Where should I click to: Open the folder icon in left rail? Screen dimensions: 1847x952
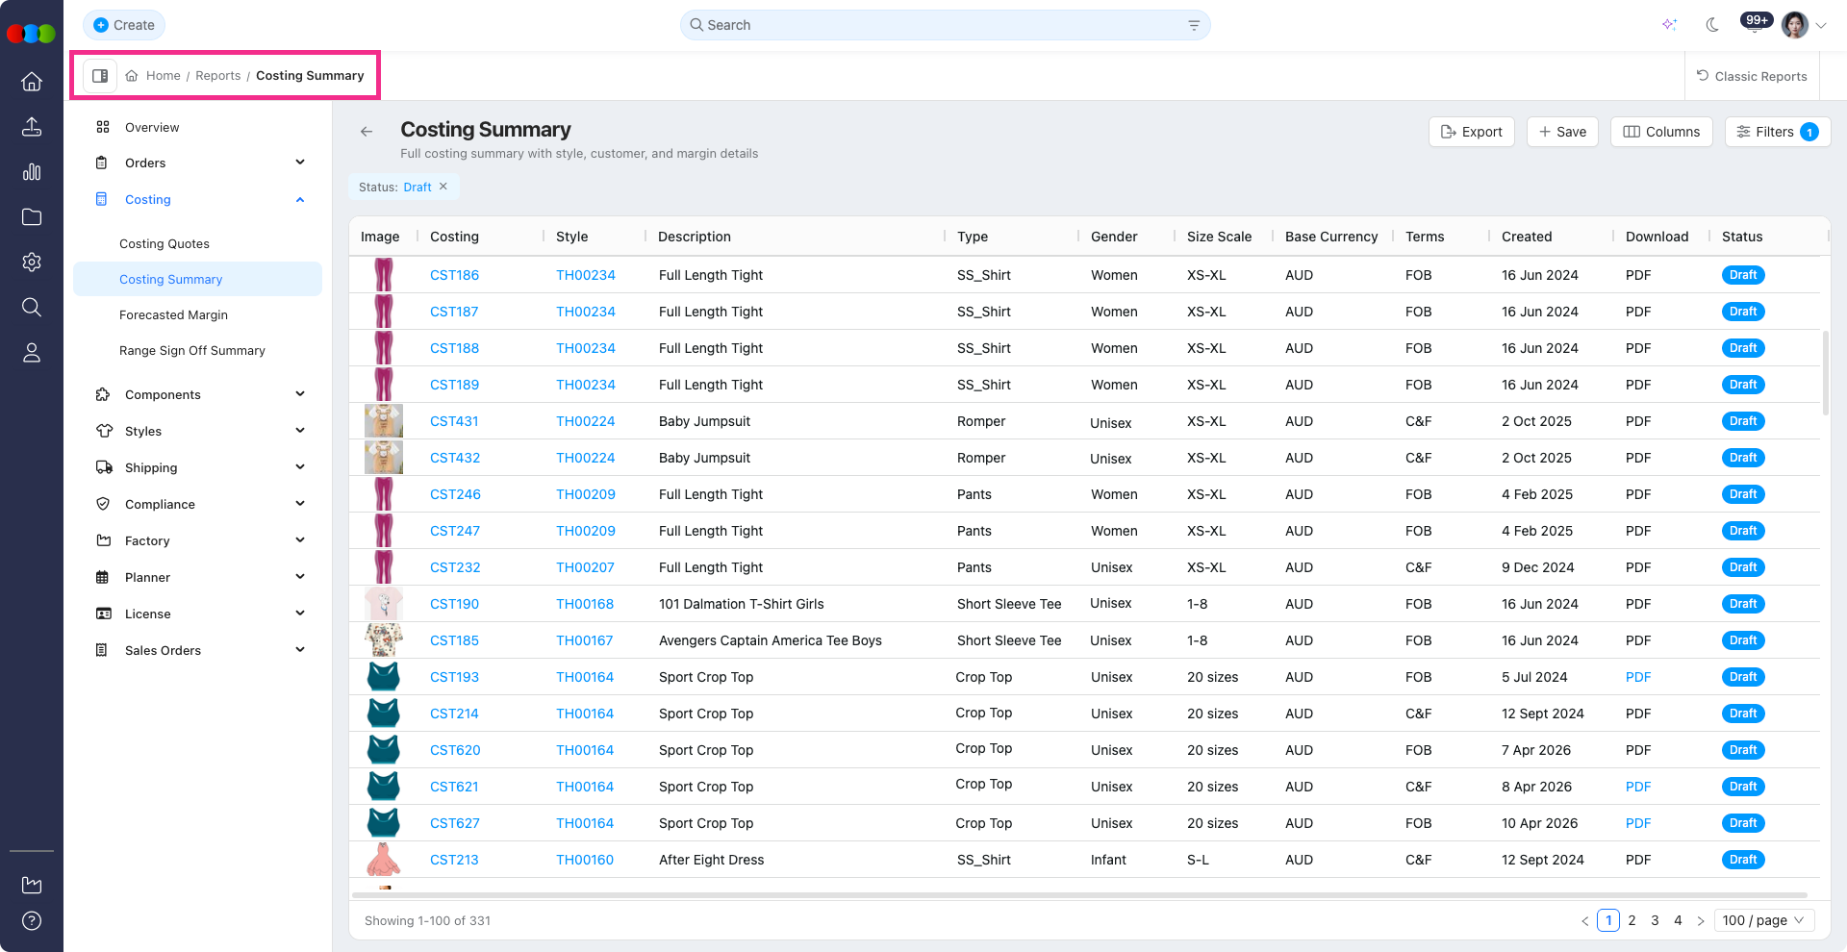point(32,217)
